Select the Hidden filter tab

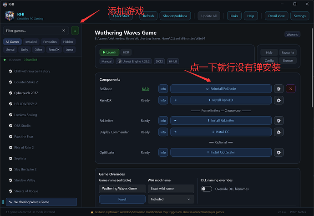(x=68, y=42)
